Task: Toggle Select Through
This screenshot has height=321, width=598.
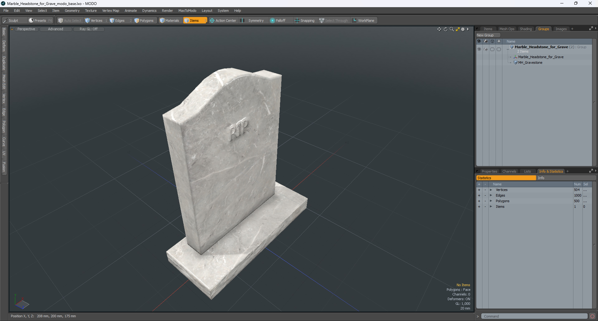Action: [334, 21]
